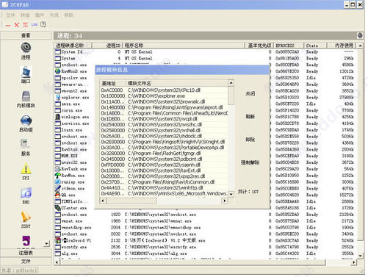Select the wscntfy.exe process row
368x277 pixels.
click(205, 247)
